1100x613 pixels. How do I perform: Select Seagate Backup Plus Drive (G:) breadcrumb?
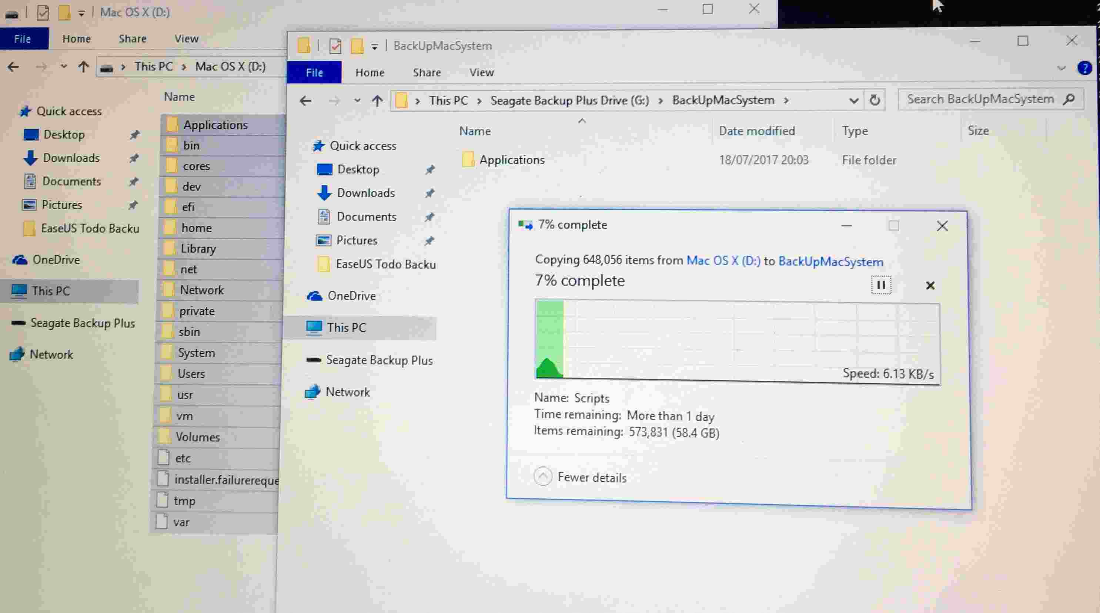pyautogui.click(x=570, y=100)
